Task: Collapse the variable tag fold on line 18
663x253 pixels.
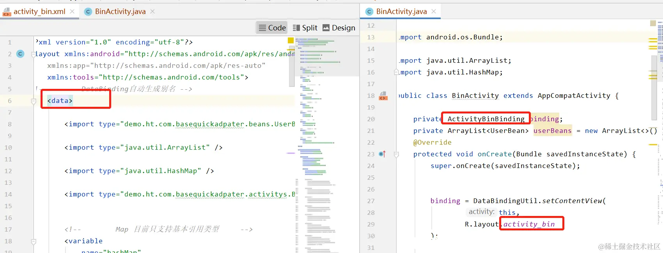Action: tap(34, 242)
